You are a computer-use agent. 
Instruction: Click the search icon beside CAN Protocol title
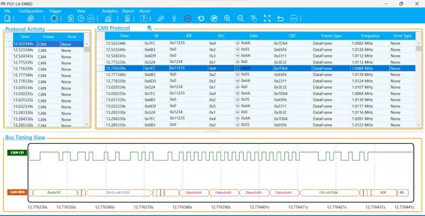tap(150, 28)
